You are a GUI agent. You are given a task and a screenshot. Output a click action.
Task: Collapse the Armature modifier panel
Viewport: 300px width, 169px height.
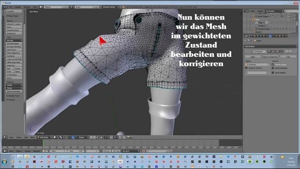click(247, 51)
